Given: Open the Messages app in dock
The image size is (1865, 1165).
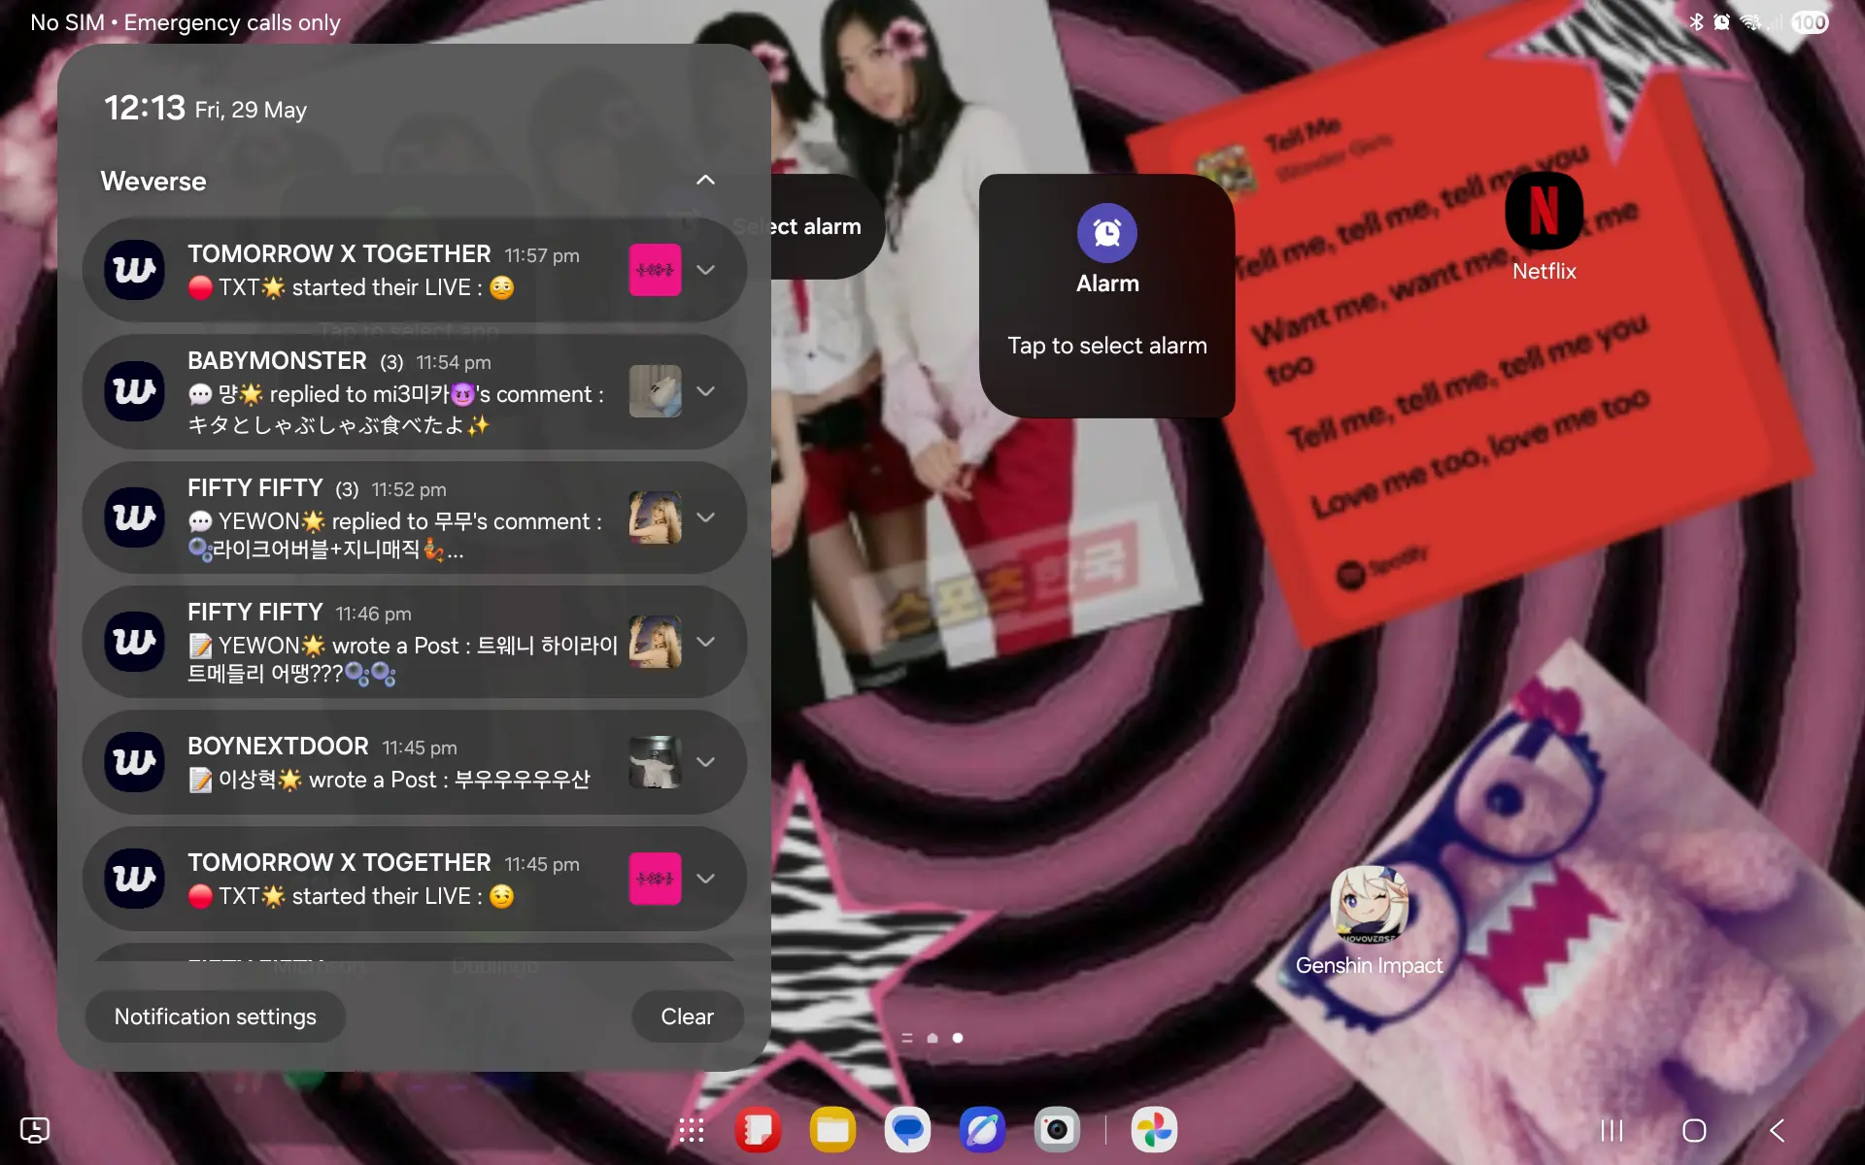Looking at the screenshot, I should coord(907,1130).
